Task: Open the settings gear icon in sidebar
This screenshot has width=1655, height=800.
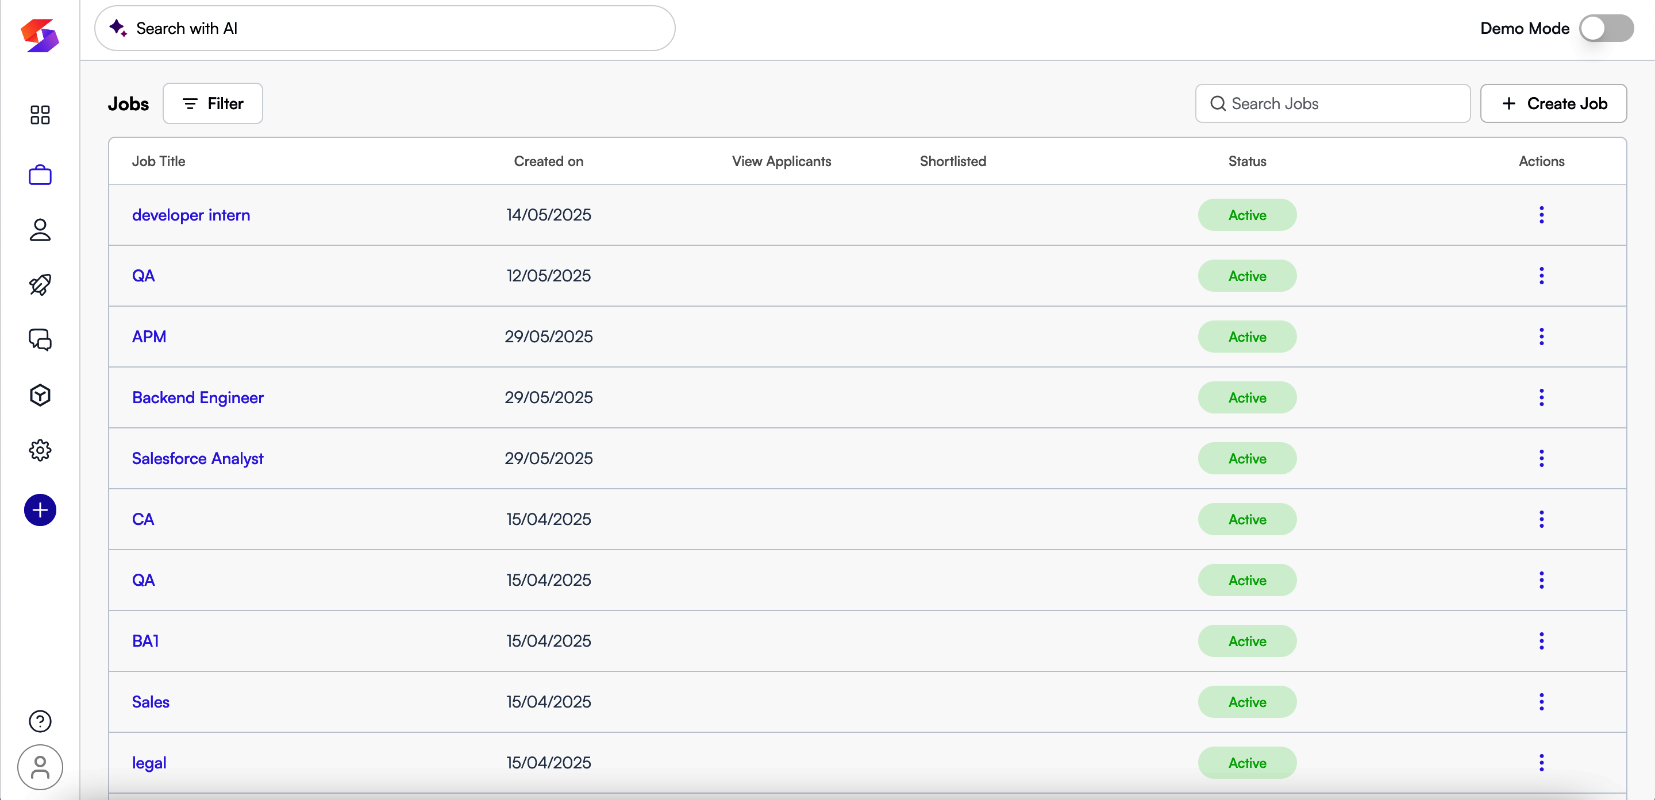Action: tap(40, 450)
